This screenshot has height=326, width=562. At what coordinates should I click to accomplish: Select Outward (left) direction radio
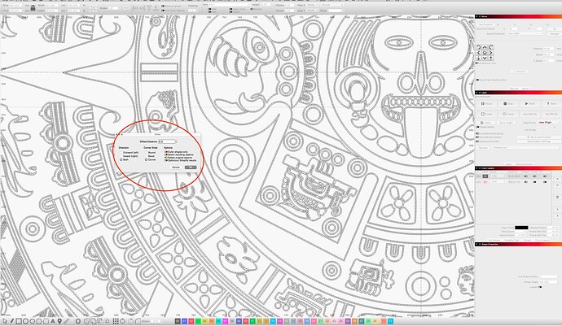pos(121,153)
